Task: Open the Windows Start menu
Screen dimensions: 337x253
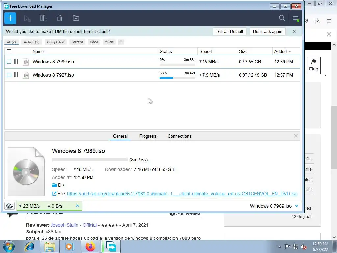Action: [9, 246]
